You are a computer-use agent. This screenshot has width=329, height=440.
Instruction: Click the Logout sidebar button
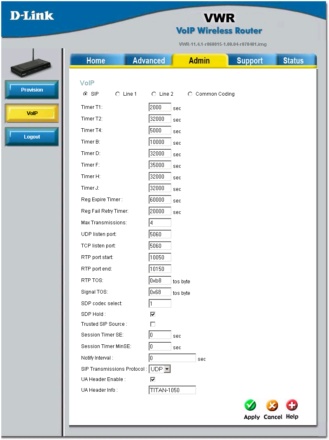coord(32,136)
